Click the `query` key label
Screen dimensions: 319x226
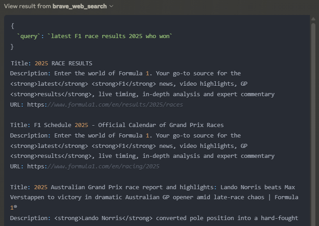(x=29, y=36)
